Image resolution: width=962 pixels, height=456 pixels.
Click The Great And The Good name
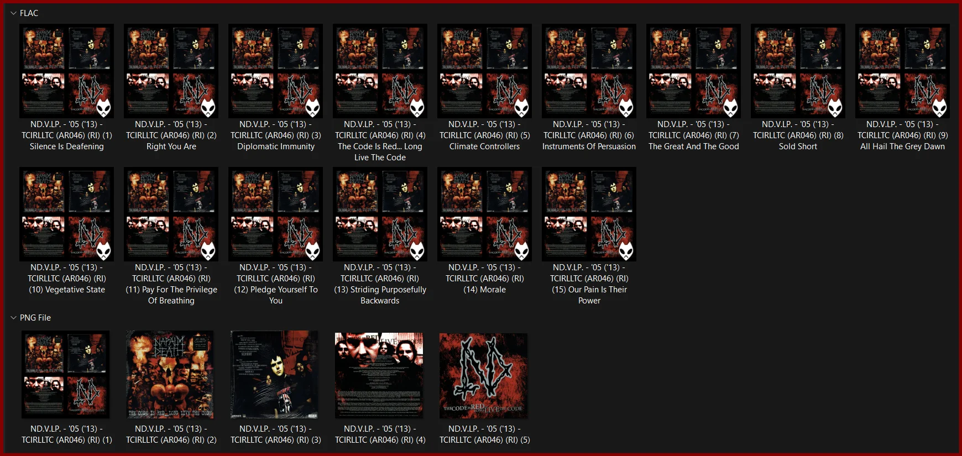(x=694, y=135)
